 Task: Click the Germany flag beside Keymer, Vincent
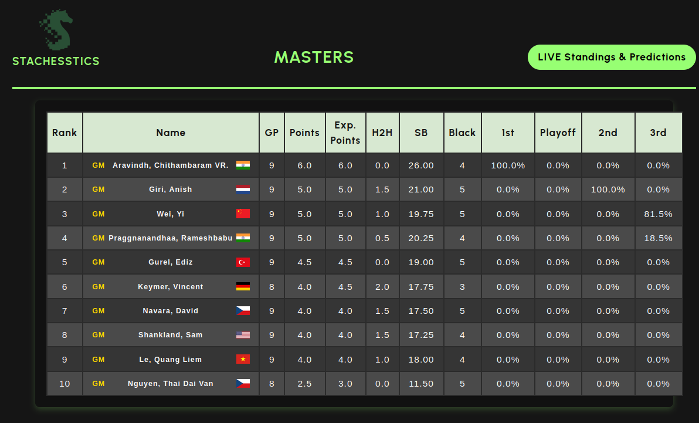click(243, 287)
